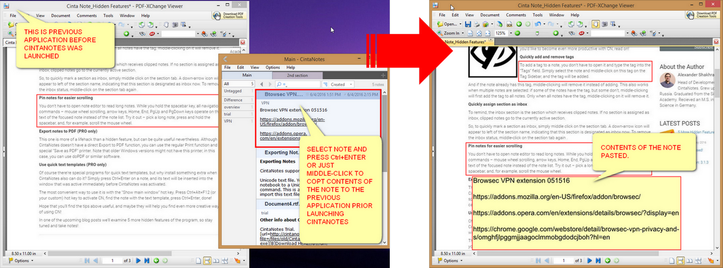This screenshot has height=268, width=723.
Task: Click Next Page blue arrow in left PDF window
Action: (138, 261)
